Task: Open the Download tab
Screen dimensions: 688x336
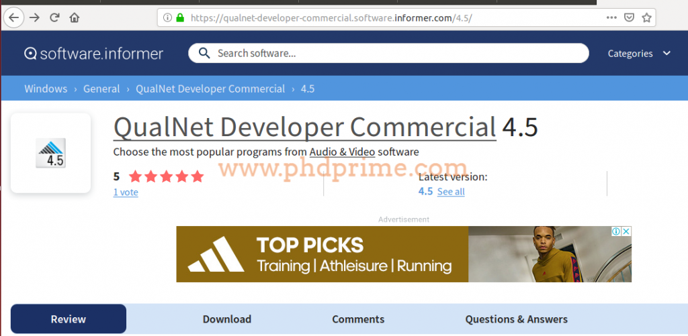Action: tap(227, 319)
